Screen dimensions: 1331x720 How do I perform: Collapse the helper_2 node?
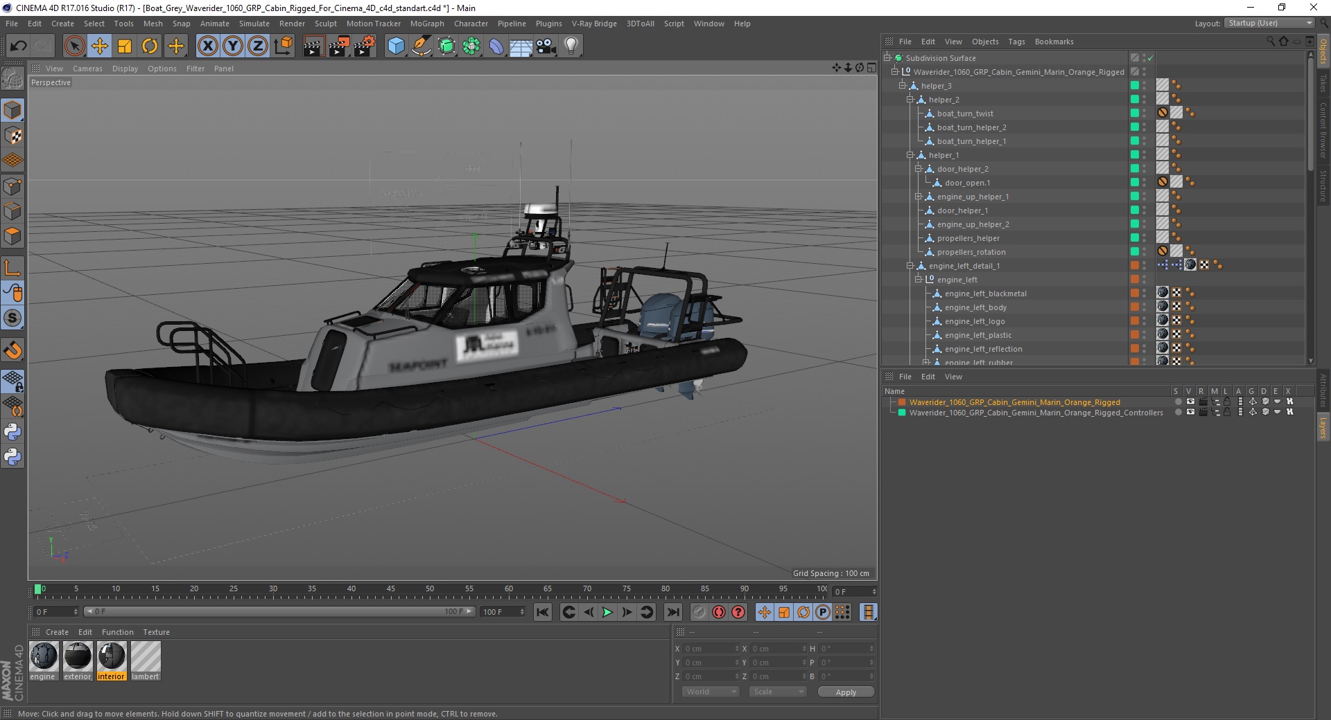tap(910, 100)
